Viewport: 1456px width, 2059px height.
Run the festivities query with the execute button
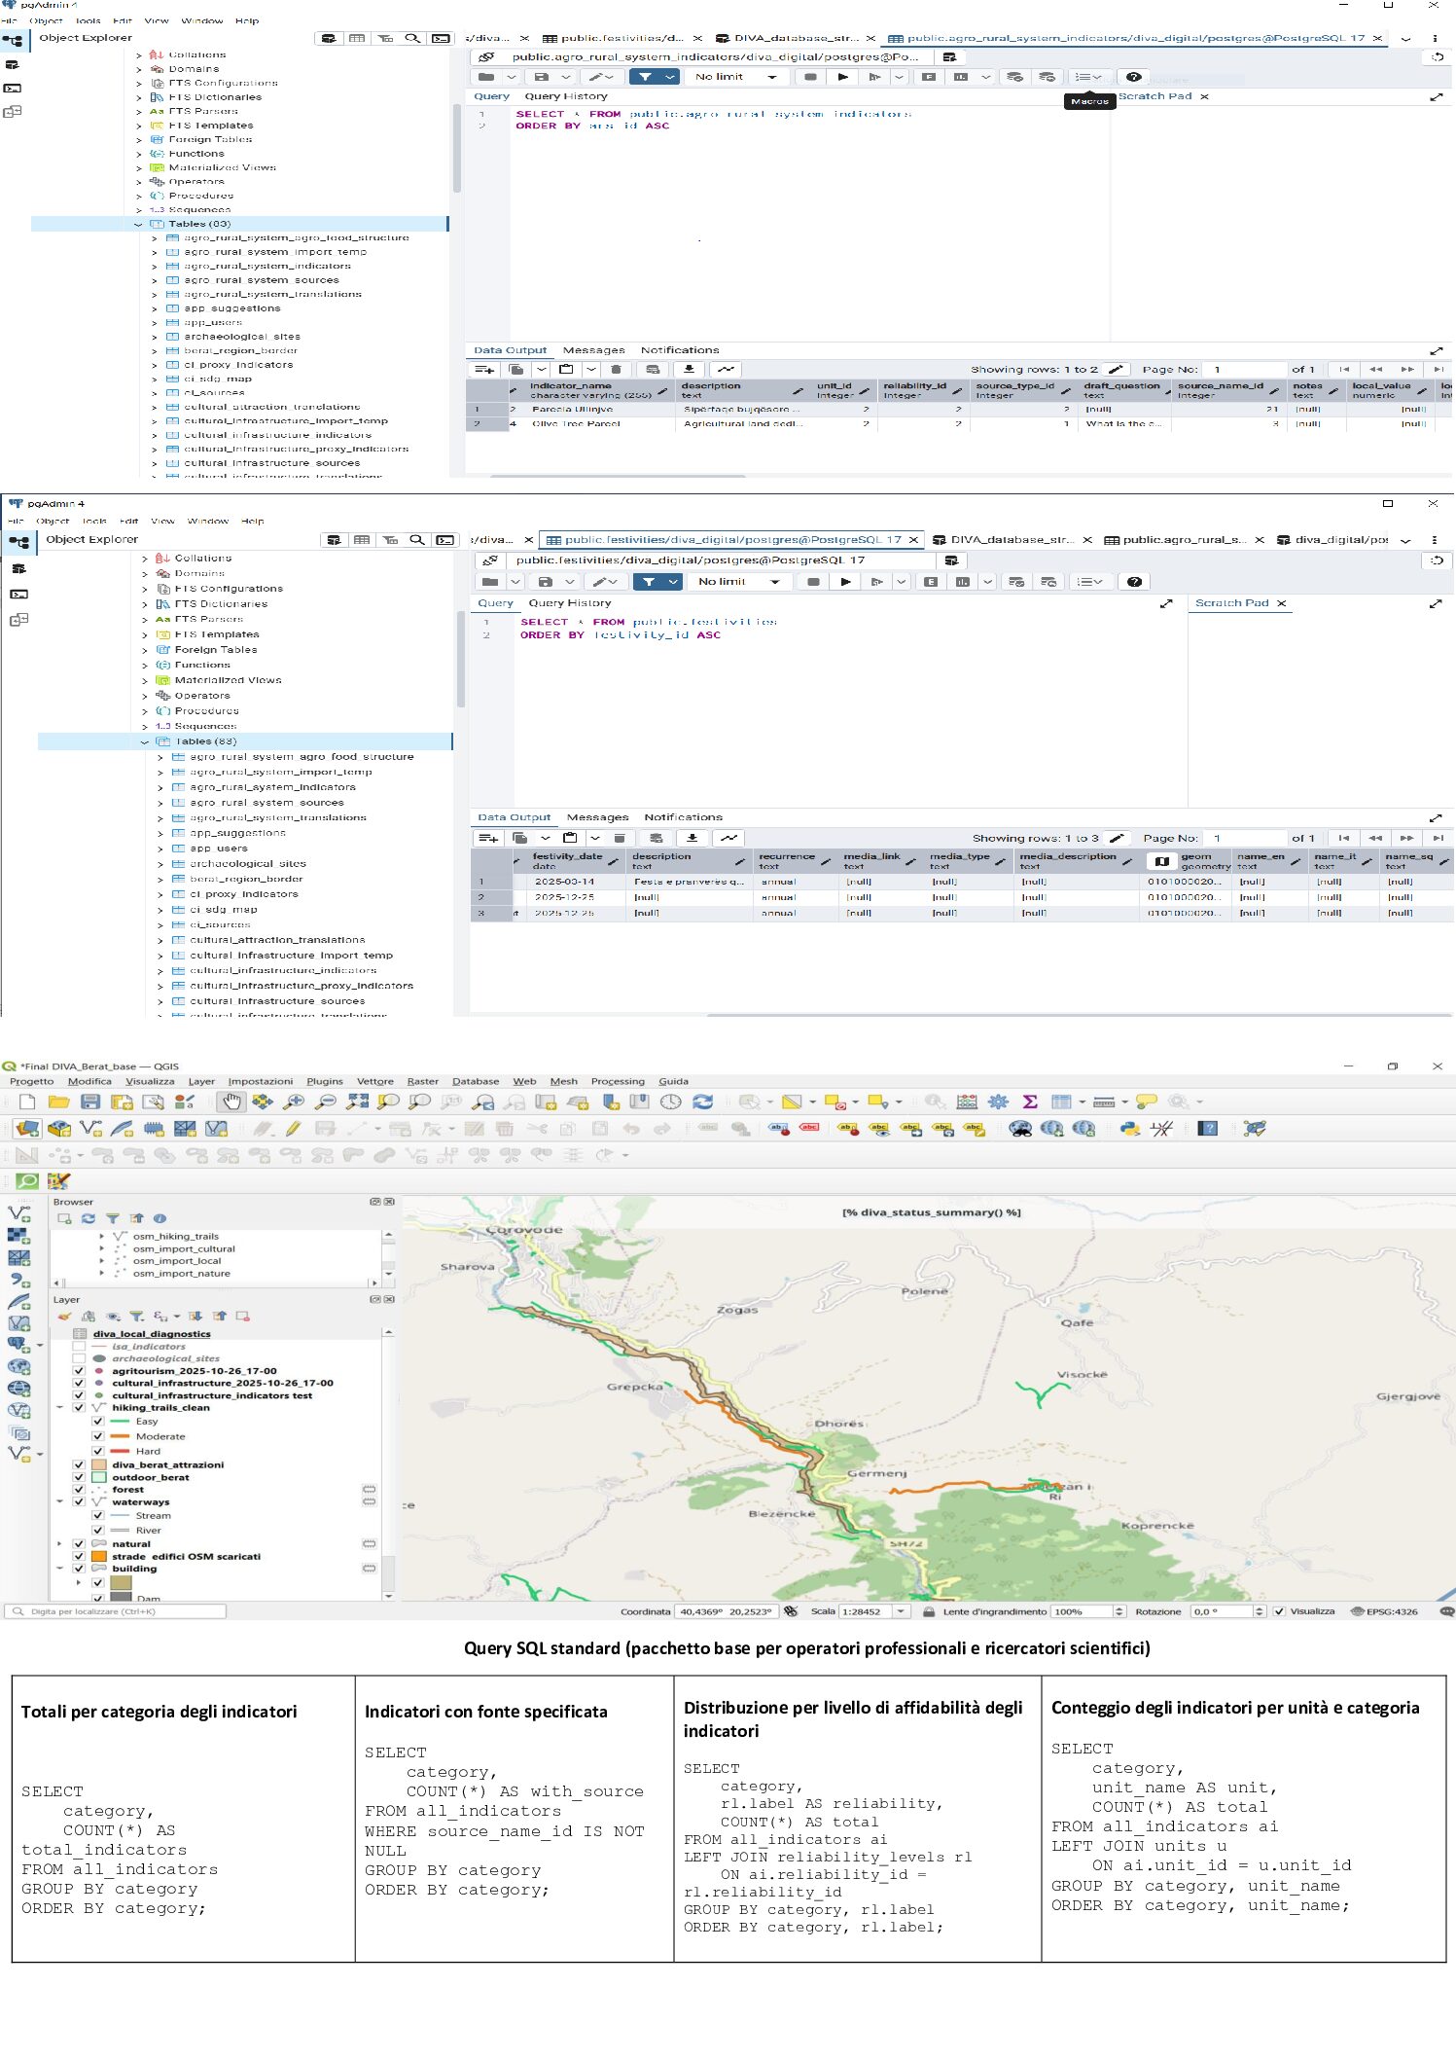click(846, 582)
